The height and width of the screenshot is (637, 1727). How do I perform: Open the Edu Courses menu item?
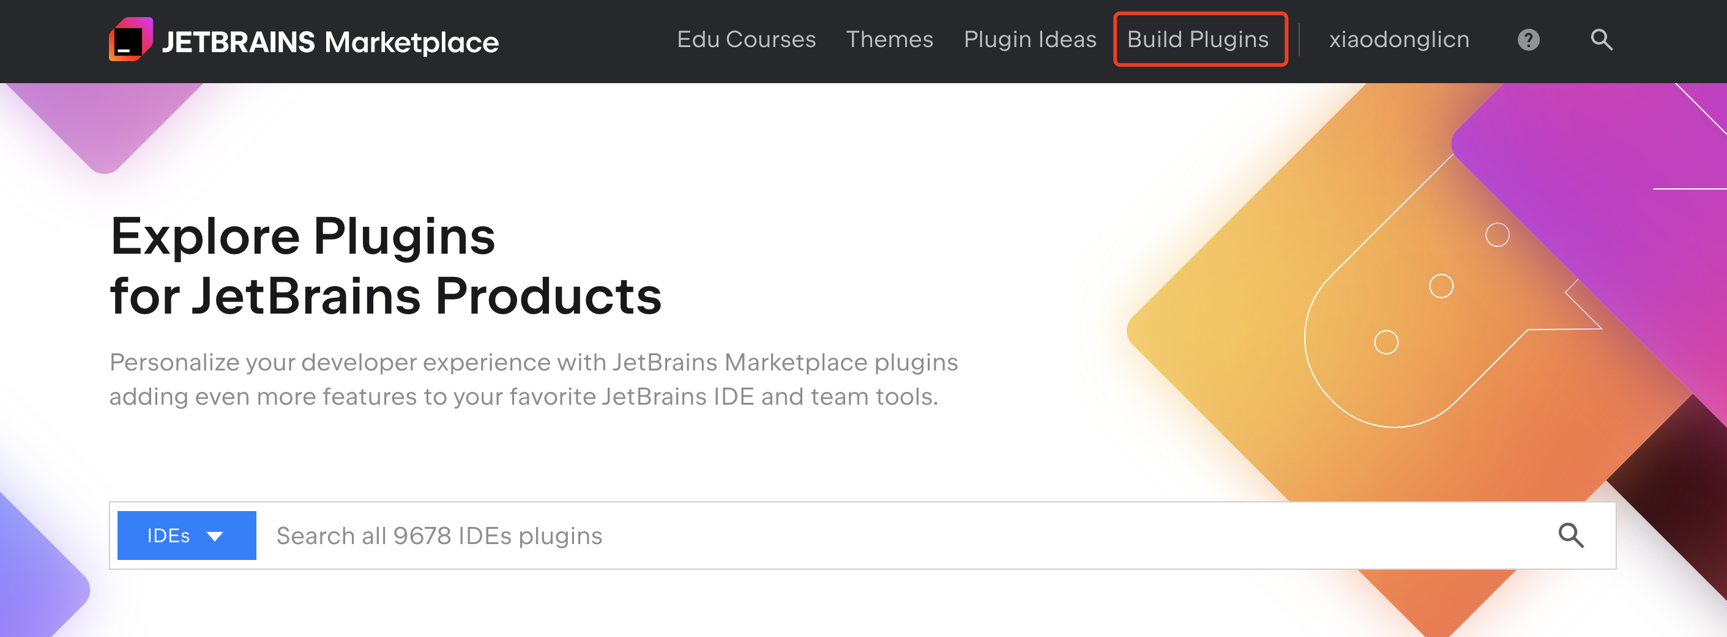tap(745, 40)
